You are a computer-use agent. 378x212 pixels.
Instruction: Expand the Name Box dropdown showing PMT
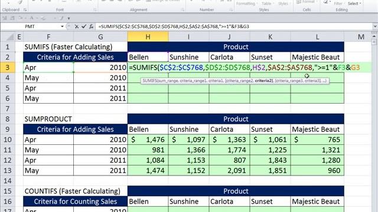point(62,26)
